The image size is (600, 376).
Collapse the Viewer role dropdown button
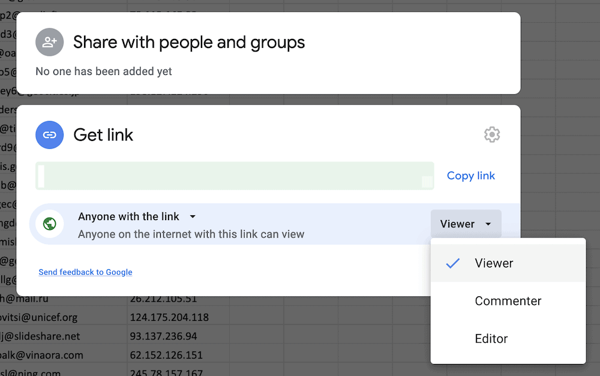tap(466, 224)
